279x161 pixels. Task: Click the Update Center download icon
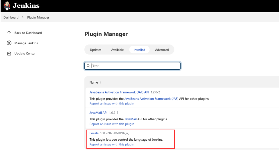(9, 53)
